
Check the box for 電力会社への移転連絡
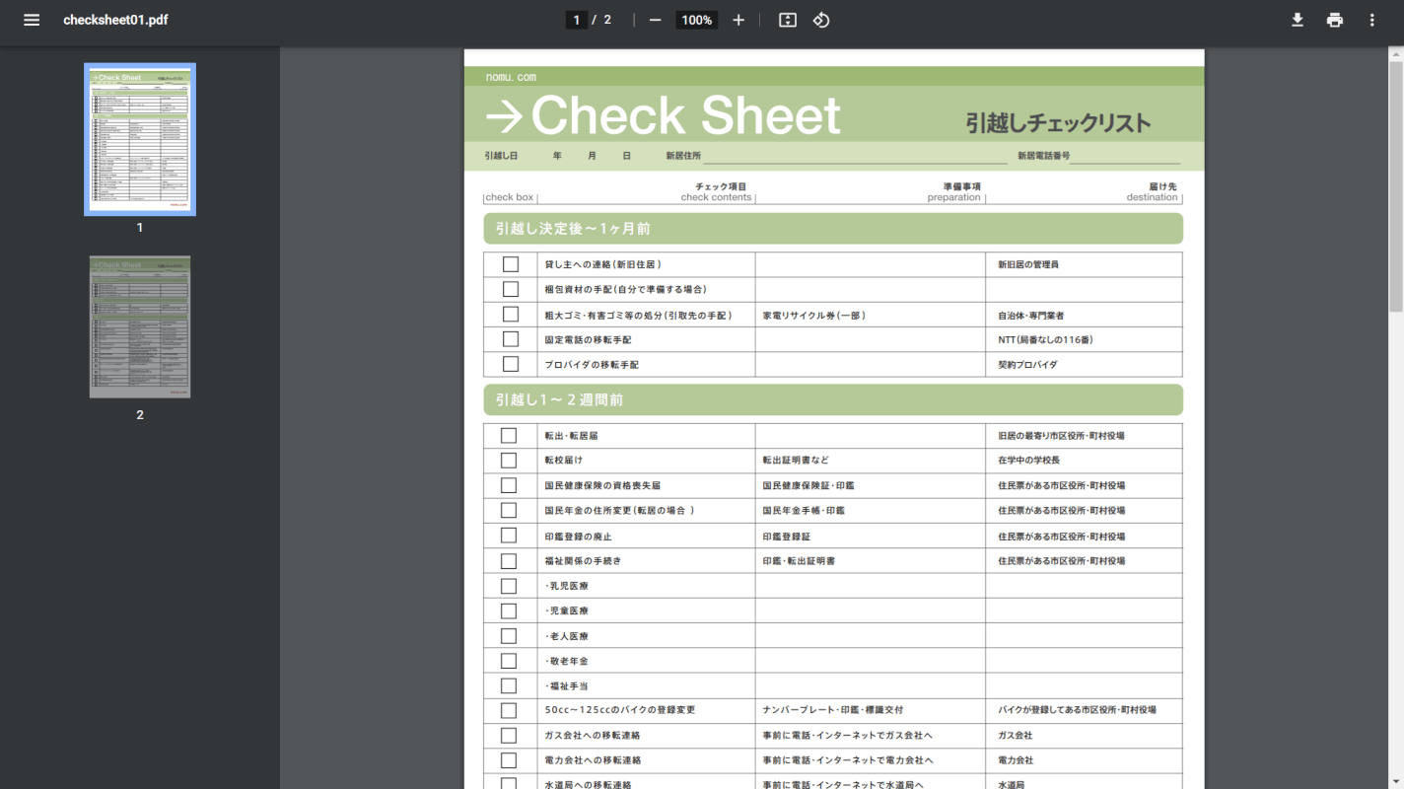(509, 760)
